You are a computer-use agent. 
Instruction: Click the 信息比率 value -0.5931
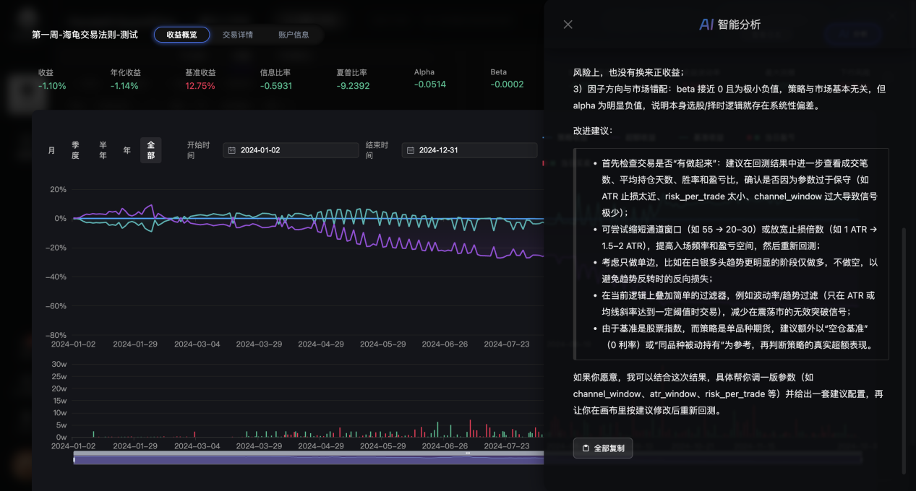[x=276, y=85]
